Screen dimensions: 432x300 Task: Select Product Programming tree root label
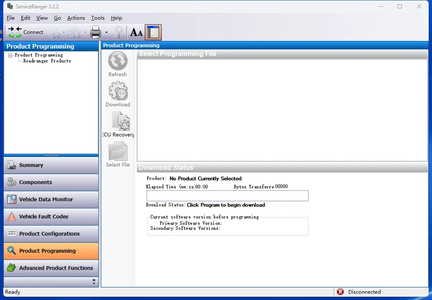pyautogui.click(x=39, y=55)
